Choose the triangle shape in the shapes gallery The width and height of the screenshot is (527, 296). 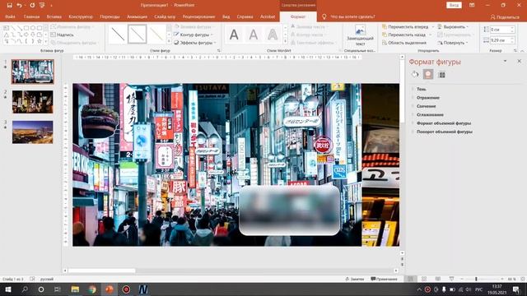pos(7,35)
